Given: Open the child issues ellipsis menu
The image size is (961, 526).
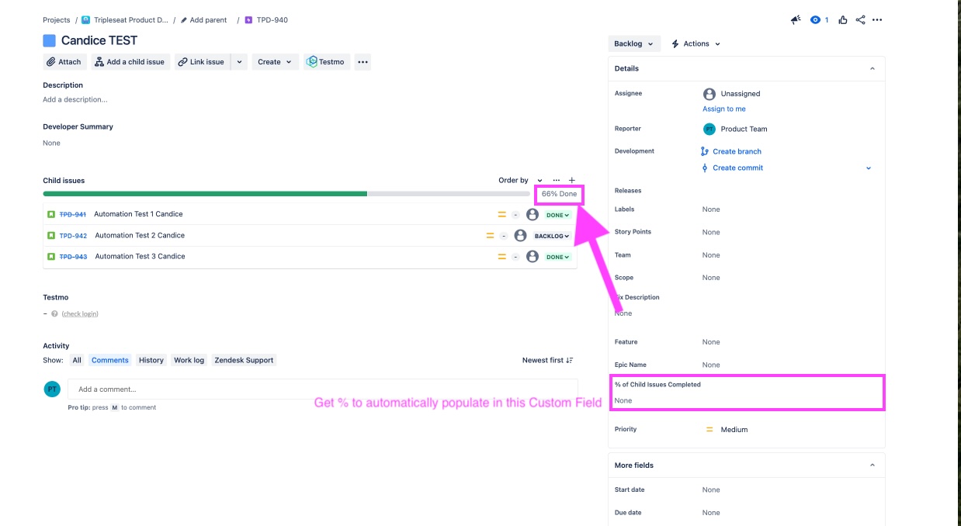Looking at the screenshot, I should (556, 180).
